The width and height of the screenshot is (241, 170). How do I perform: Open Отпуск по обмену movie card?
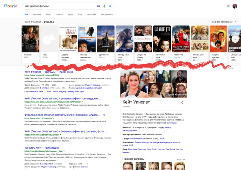point(143,44)
